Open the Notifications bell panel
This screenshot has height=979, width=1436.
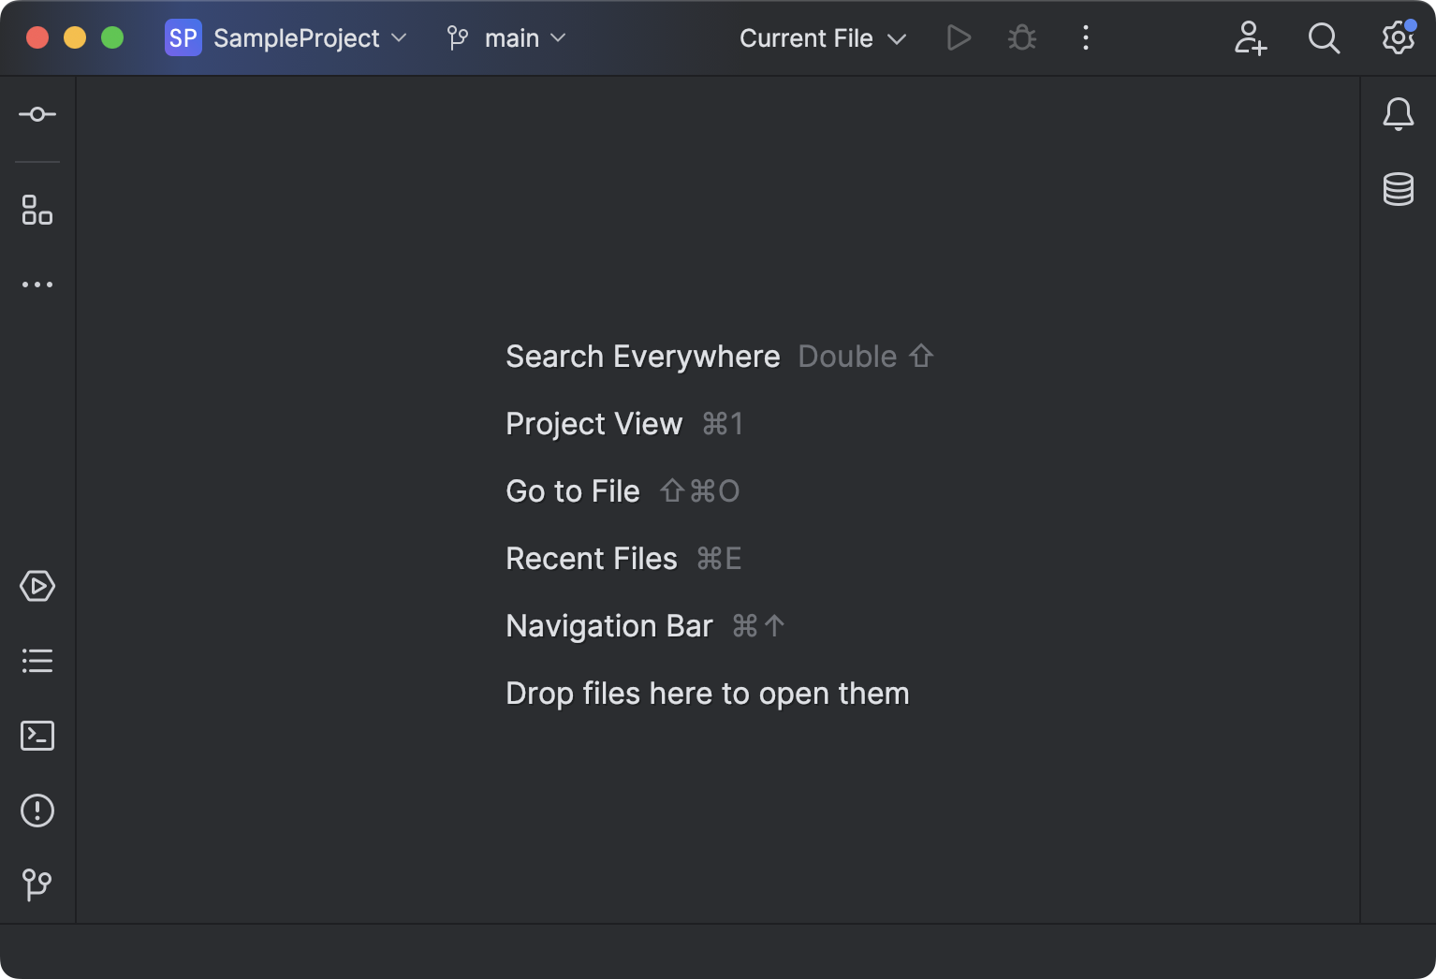point(1398,114)
